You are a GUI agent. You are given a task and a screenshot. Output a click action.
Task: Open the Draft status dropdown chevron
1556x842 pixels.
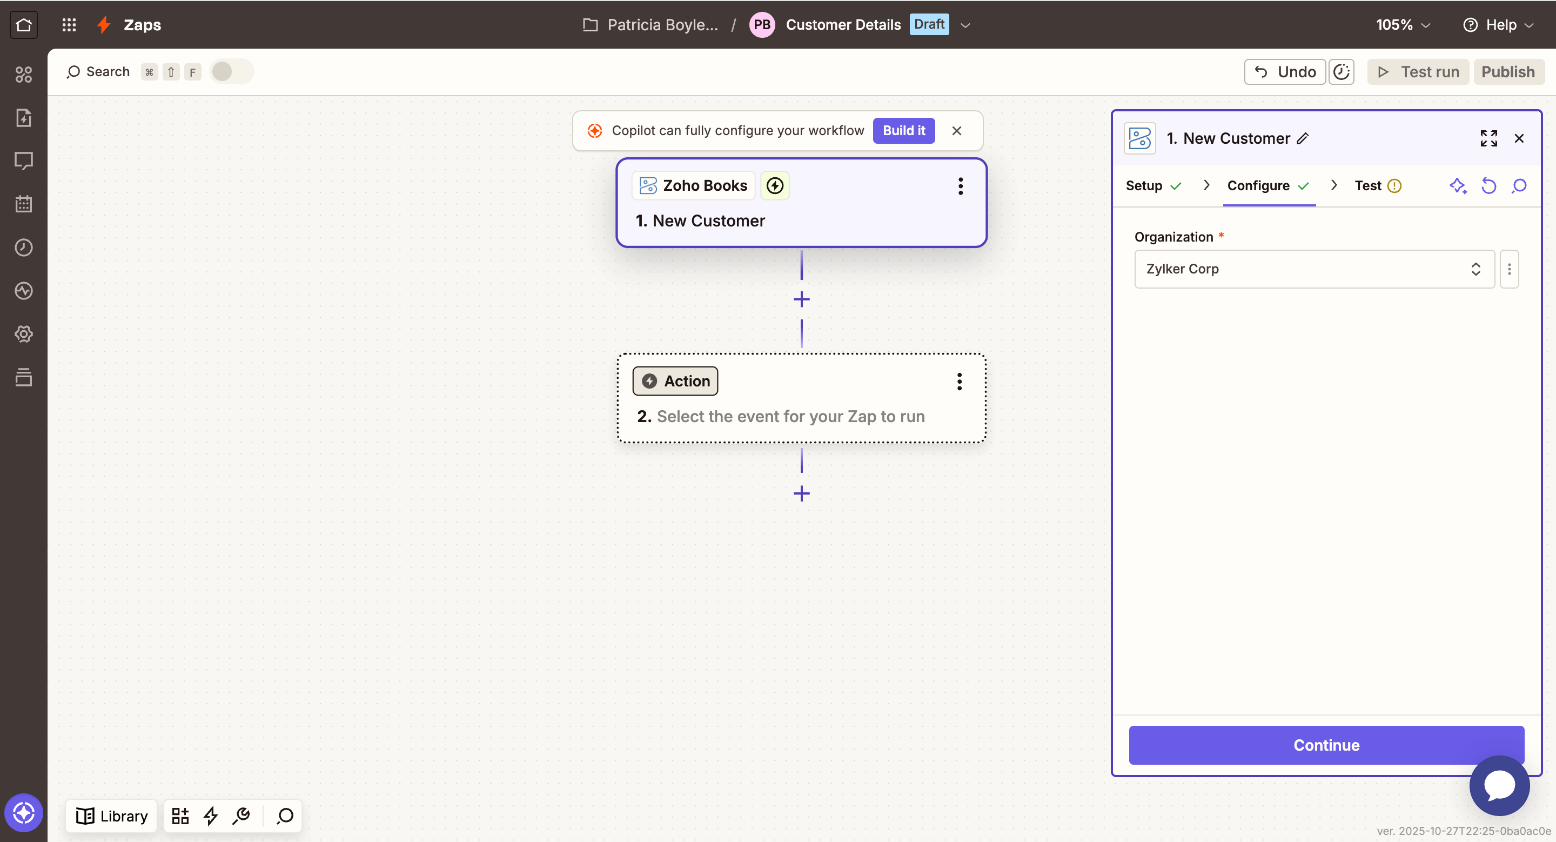tap(964, 25)
